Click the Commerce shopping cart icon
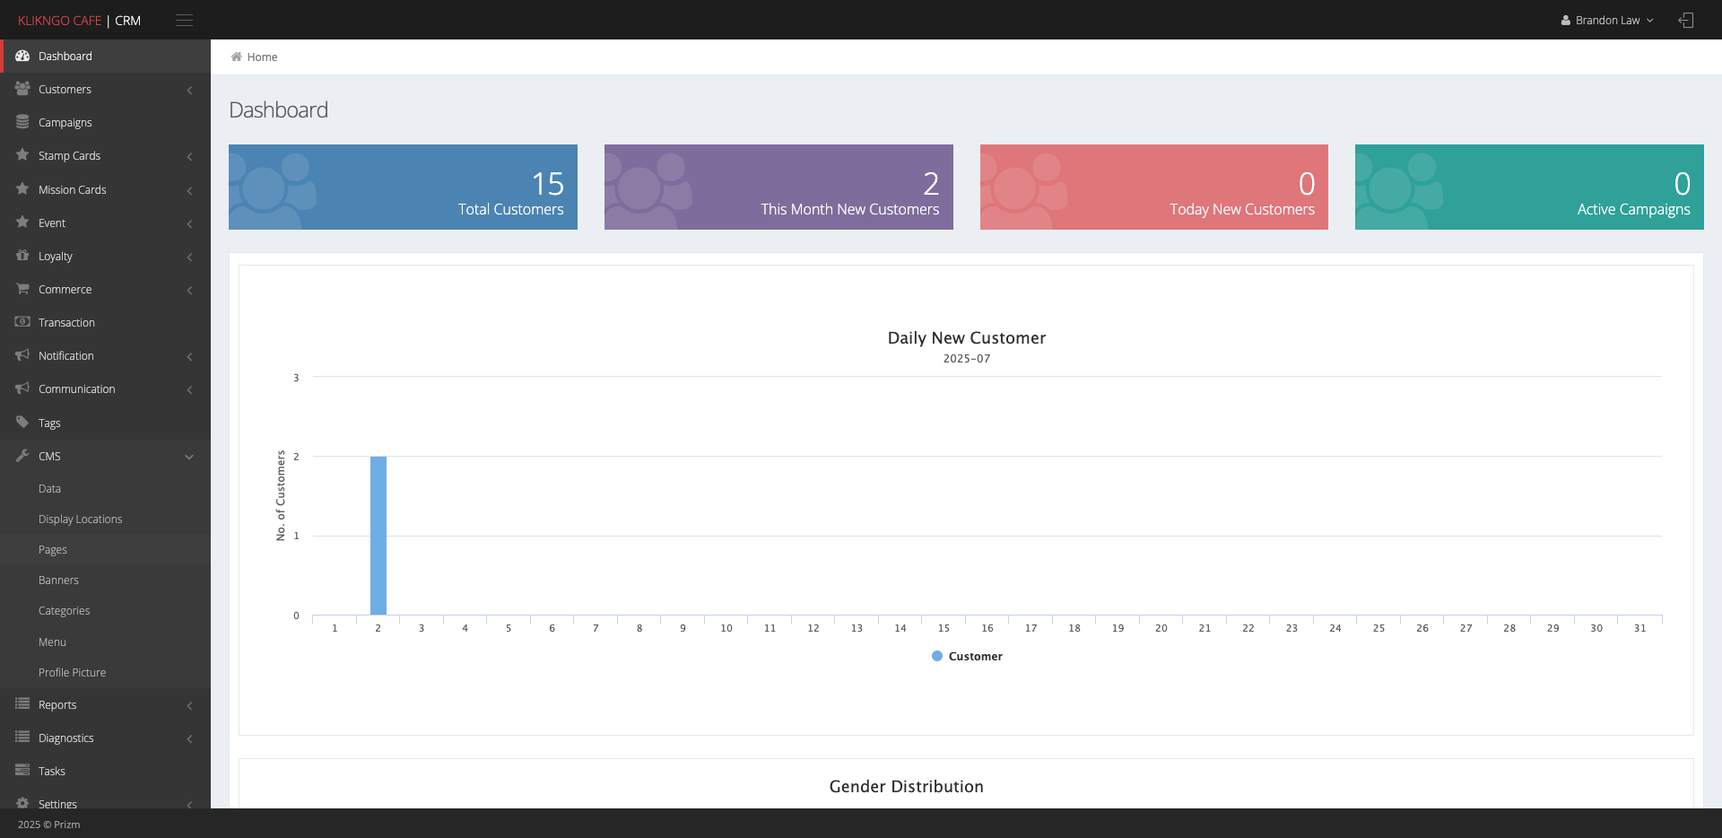 pyautogui.click(x=22, y=289)
